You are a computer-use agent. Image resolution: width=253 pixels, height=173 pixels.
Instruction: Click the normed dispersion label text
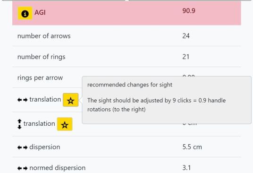coord(58,168)
